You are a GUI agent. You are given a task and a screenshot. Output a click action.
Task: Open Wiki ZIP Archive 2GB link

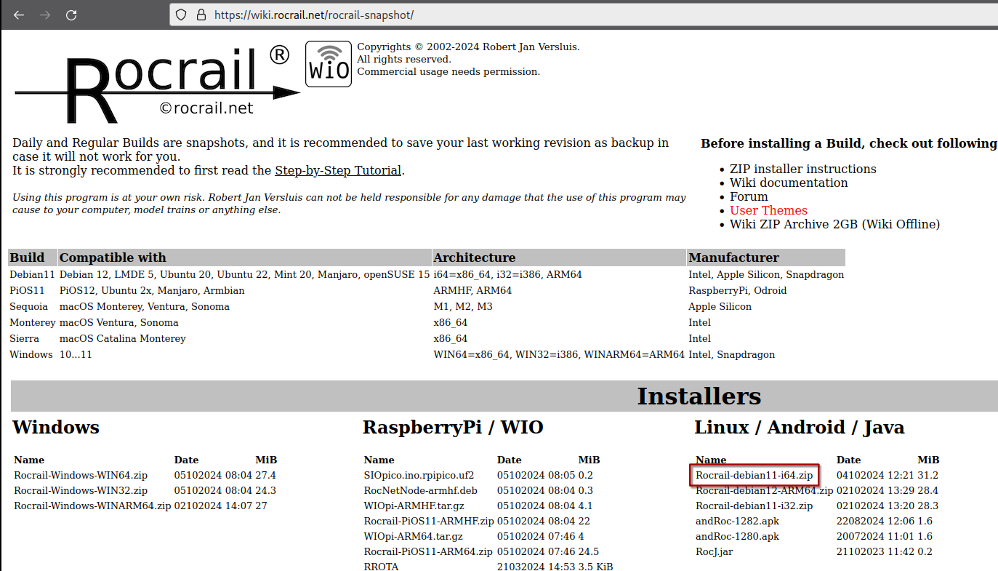834,224
